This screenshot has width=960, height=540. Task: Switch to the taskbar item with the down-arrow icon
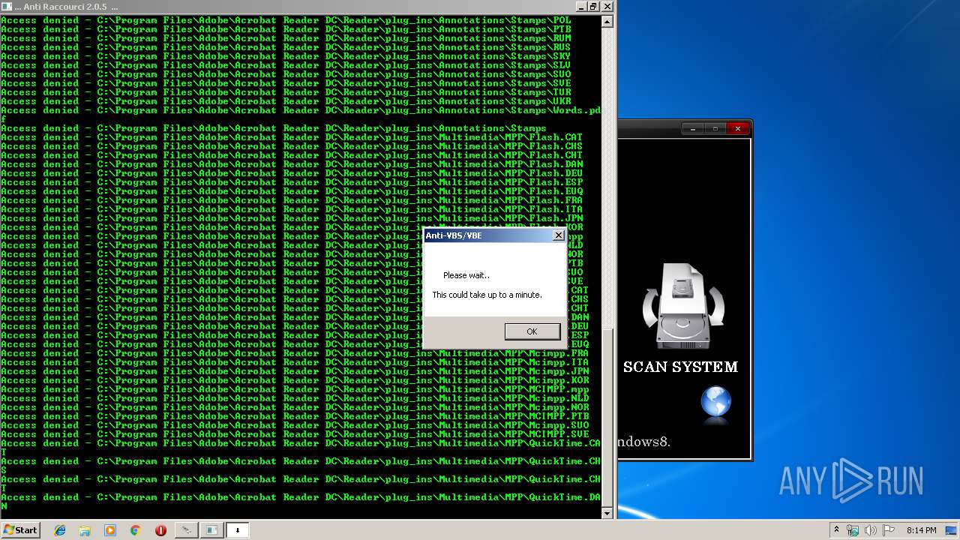[238, 530]
